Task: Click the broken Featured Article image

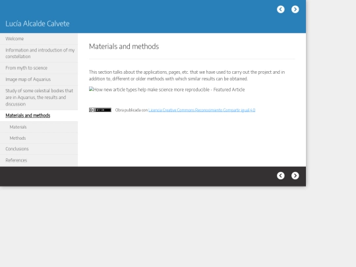Action: 167,90
